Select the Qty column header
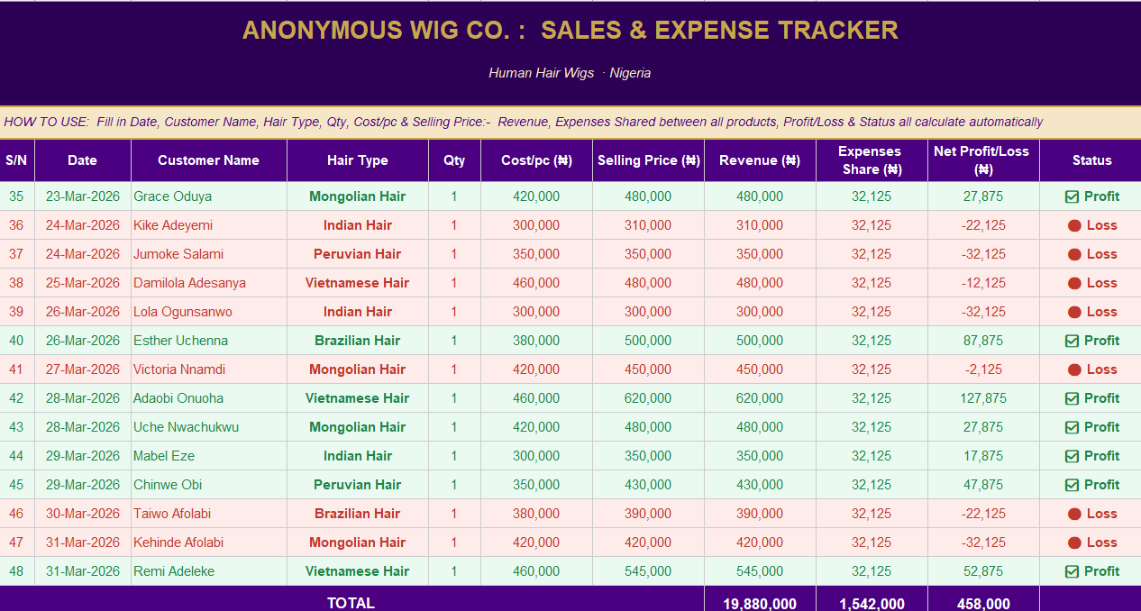The width and height of the screenshot is (1141, 611). (x=454, y=160)
